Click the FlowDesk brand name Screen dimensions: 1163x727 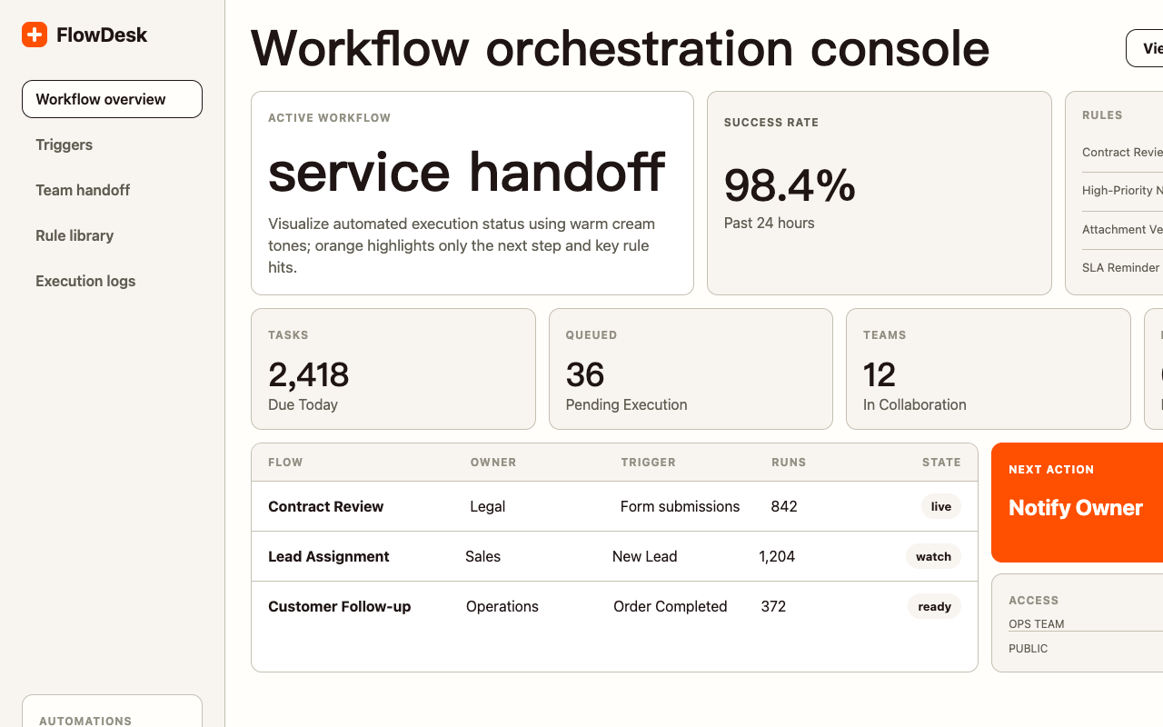tap(102, 35)
